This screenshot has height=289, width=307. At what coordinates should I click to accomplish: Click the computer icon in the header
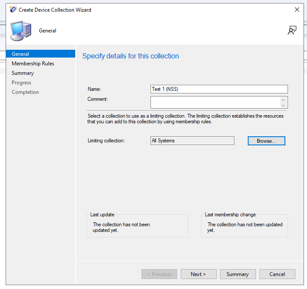point(22,31)
